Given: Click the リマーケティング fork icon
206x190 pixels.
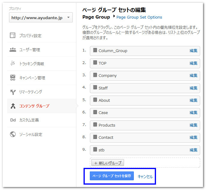Looking at the screenshot, I should pyautogui.click(x=13, y=92).
